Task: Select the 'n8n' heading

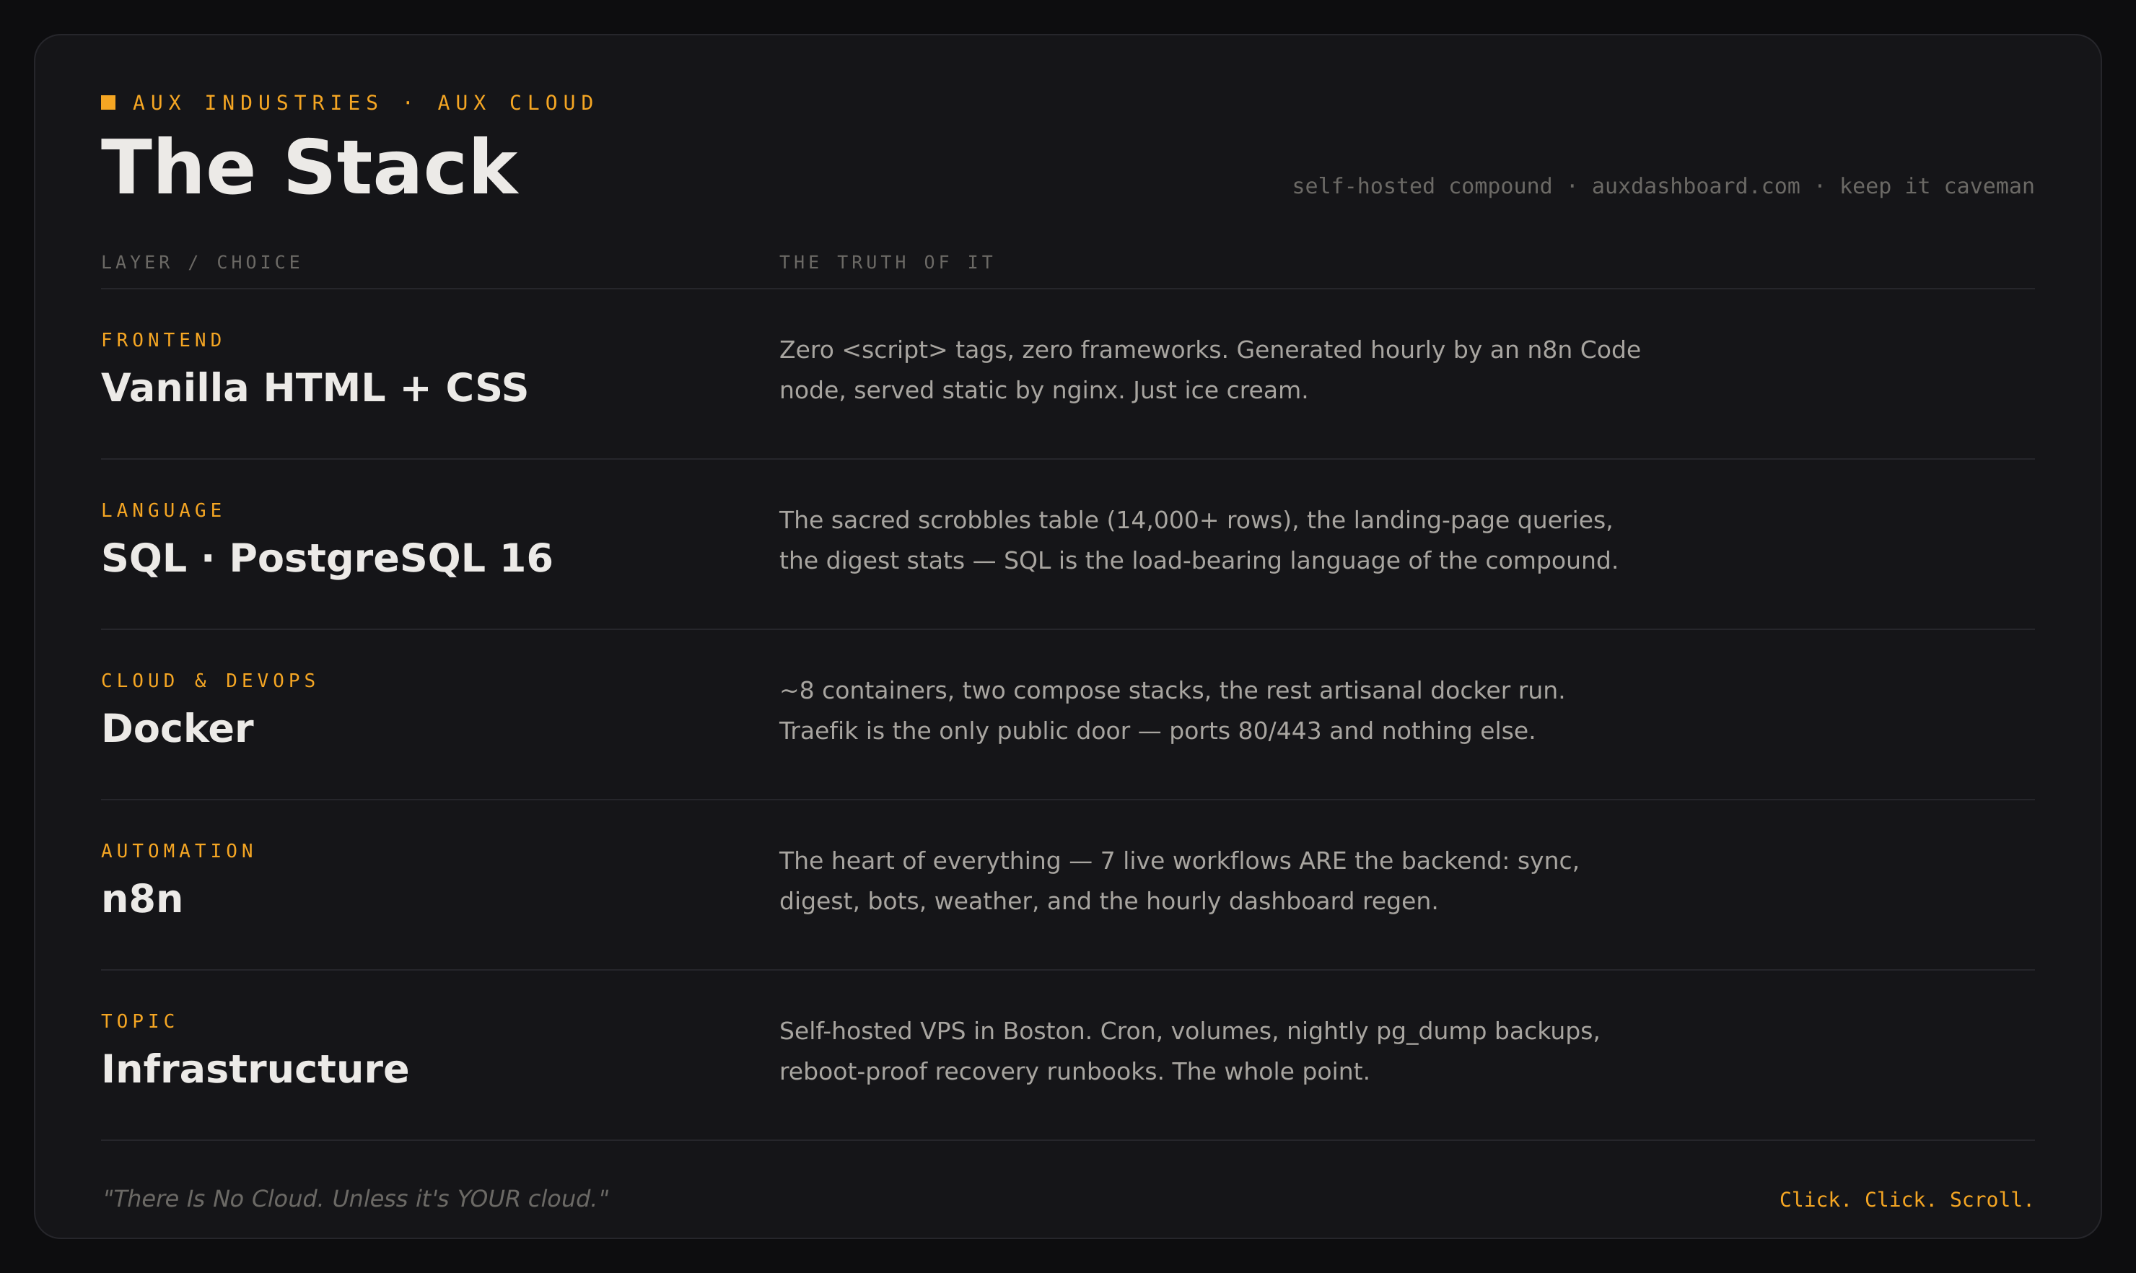Action: [142, 899]
